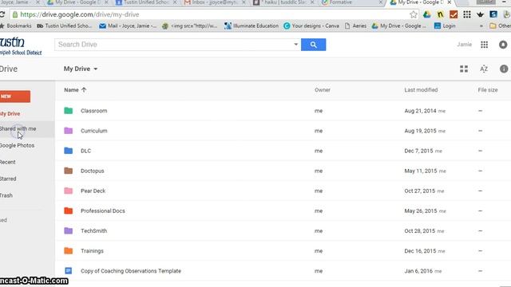
Task: Select Copy of Coaching Observations Template
Action: pyautogui.click(x=131, y=271)
